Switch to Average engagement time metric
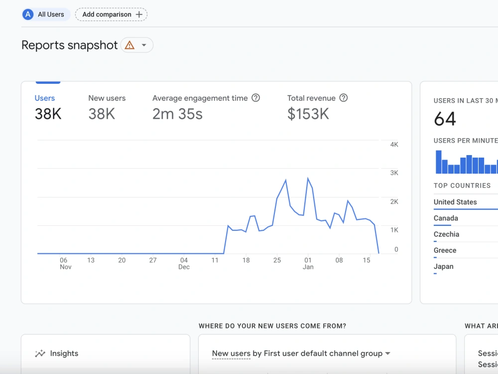The image size is (498, 374). click(206, 108)
